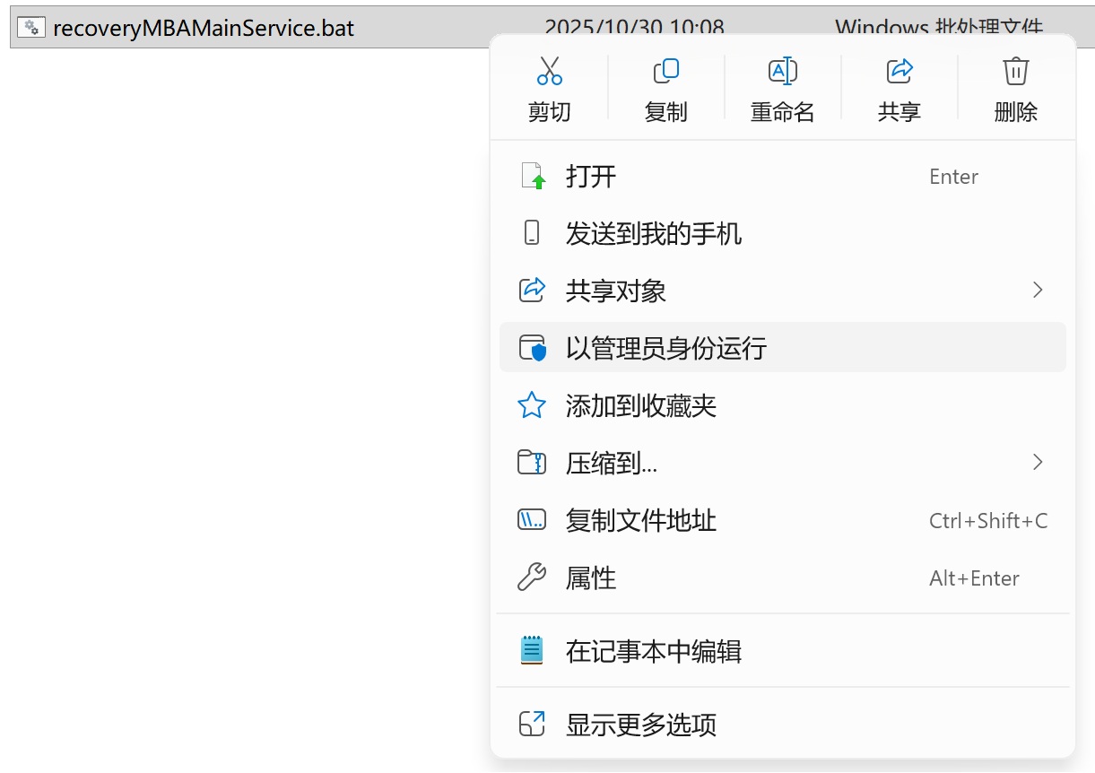Image resolution: width=1095 pixels, height=773 pixels.
Task: Click the Copy icon in context menu
Action: pos(665,71)
